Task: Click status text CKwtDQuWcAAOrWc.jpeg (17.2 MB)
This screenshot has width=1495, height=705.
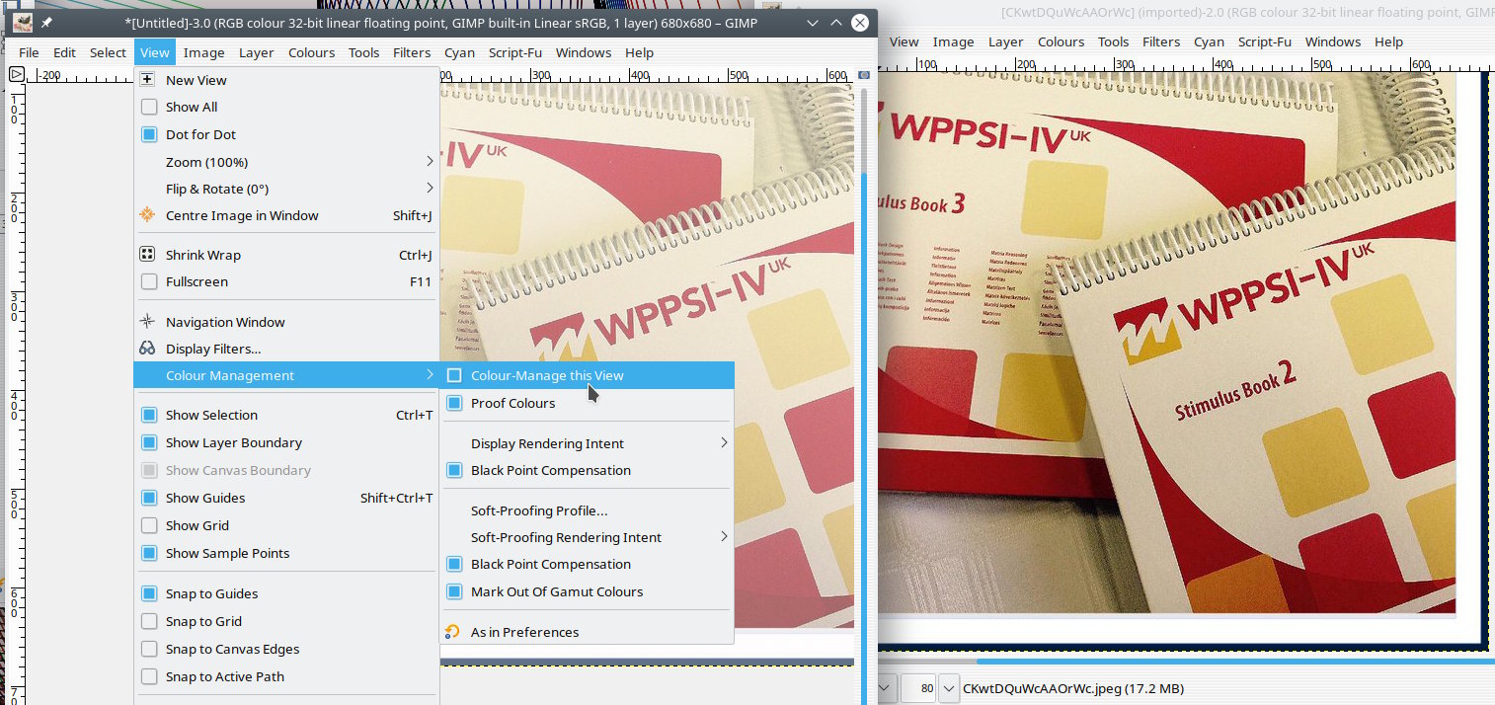Action: coord(1073,688)
